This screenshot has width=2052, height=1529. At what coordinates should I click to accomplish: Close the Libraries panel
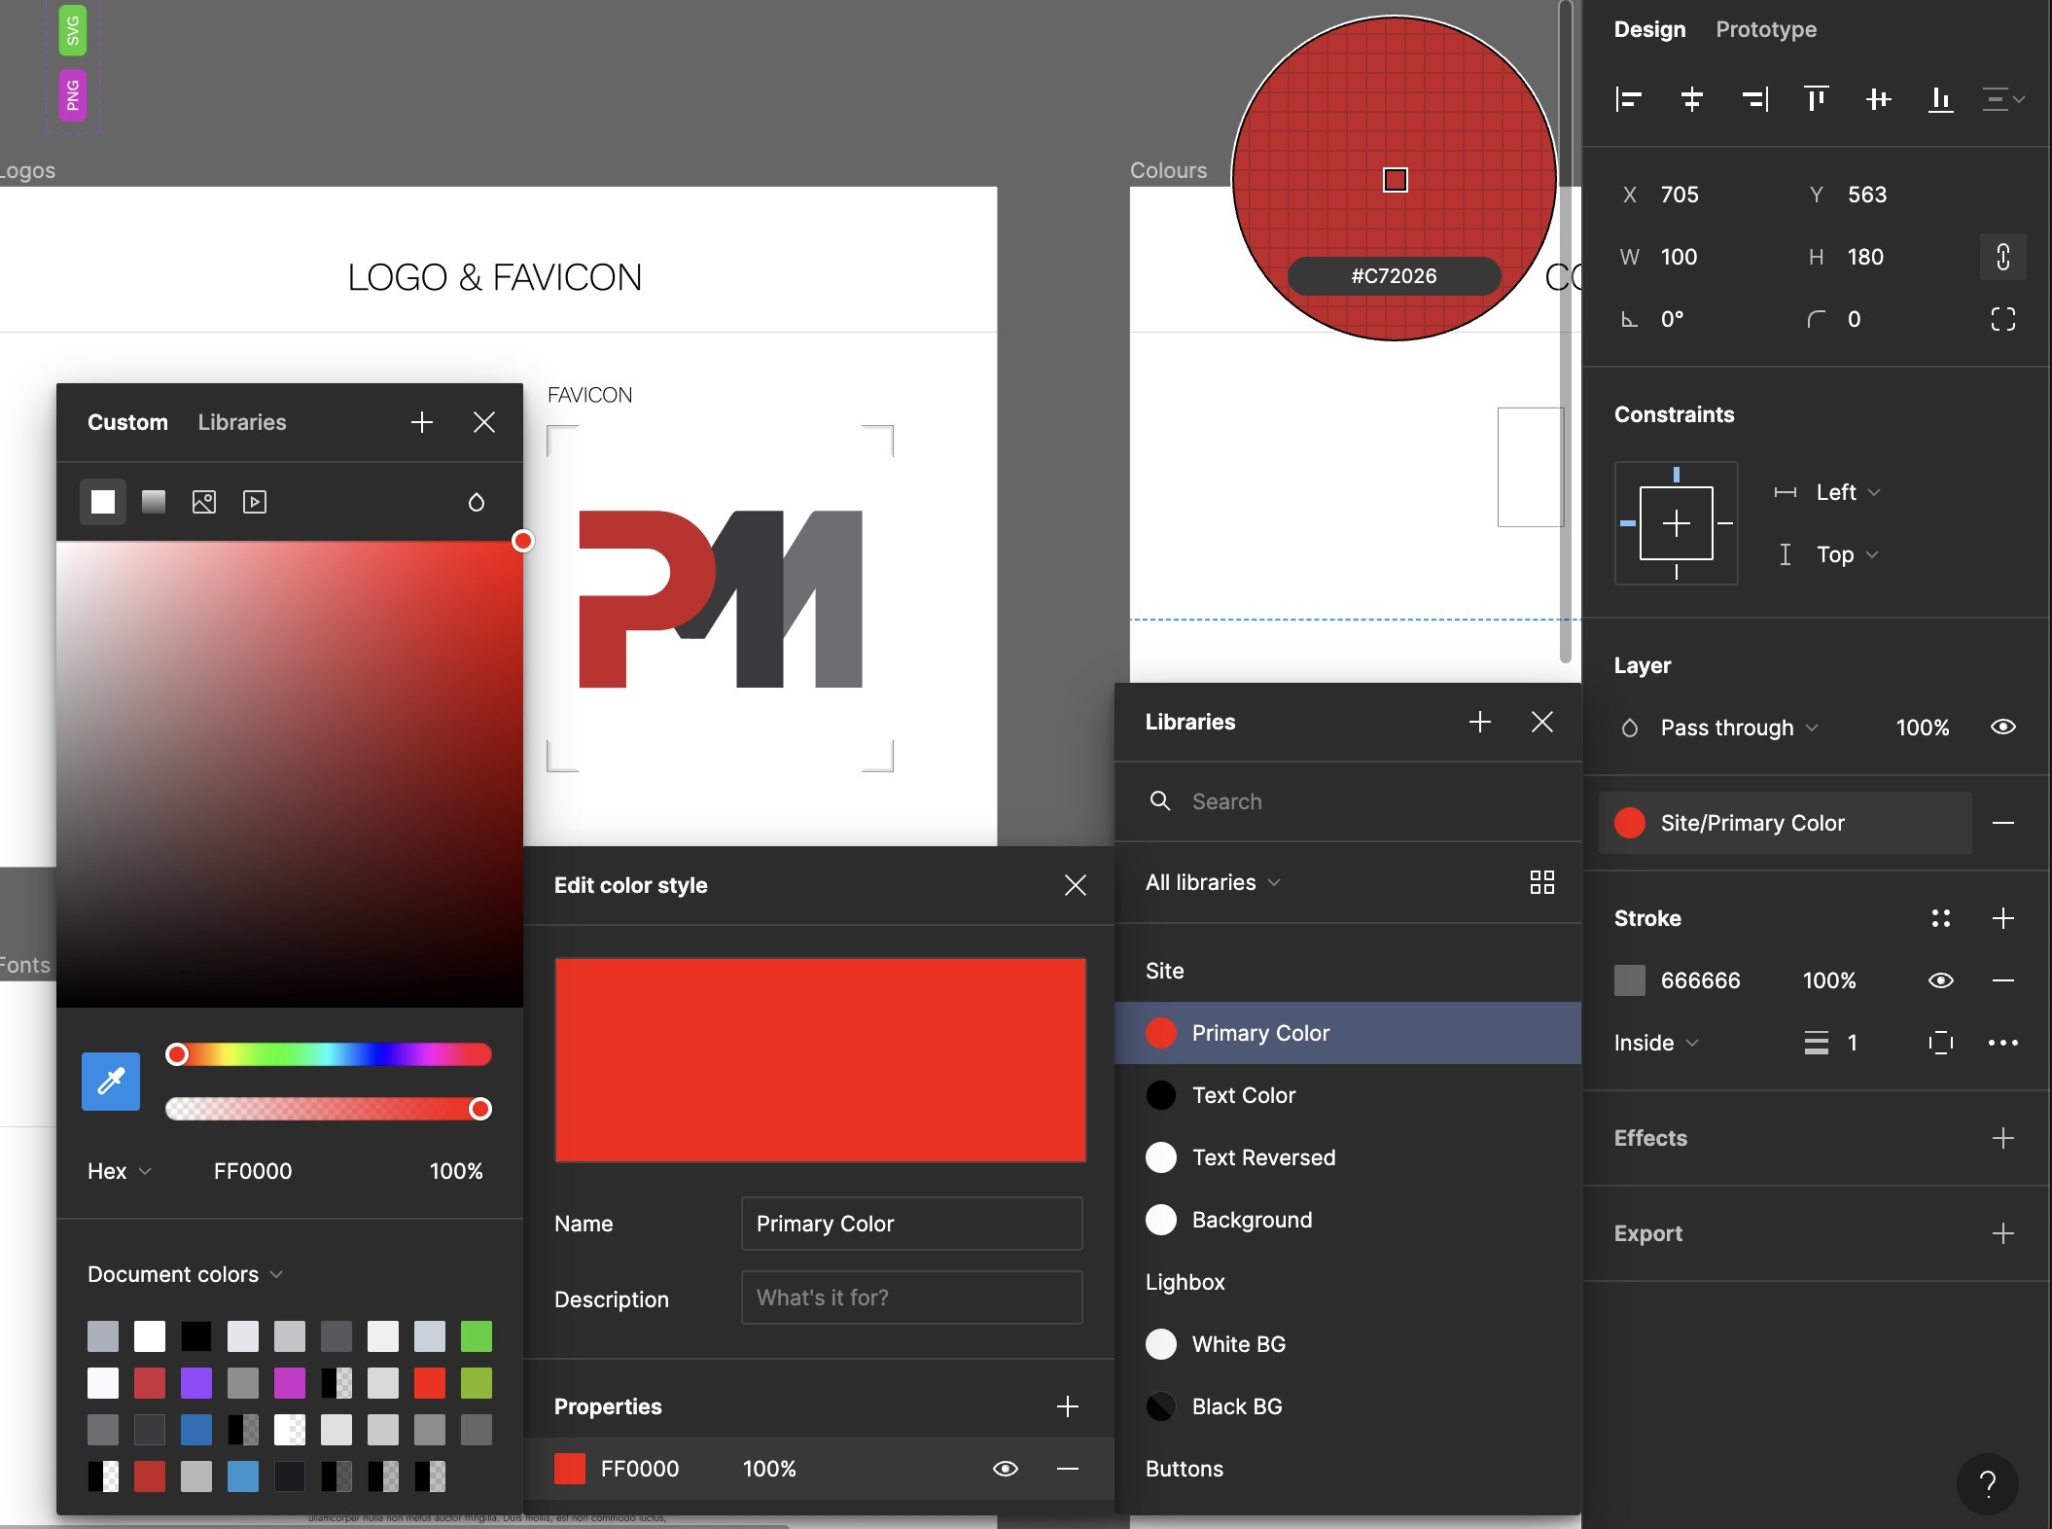[x=1542, y=722]
